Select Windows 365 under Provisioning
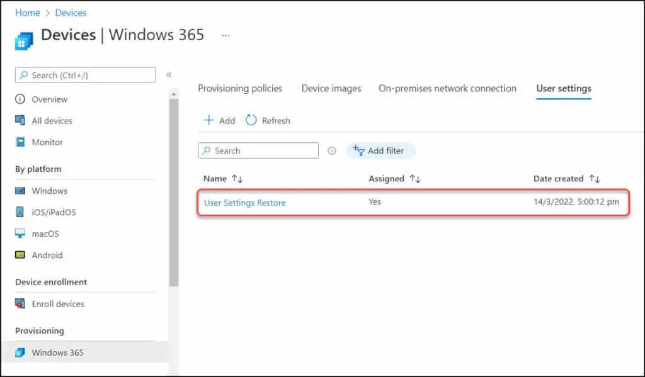The image size is (645, 377). [x=57, y=352]
